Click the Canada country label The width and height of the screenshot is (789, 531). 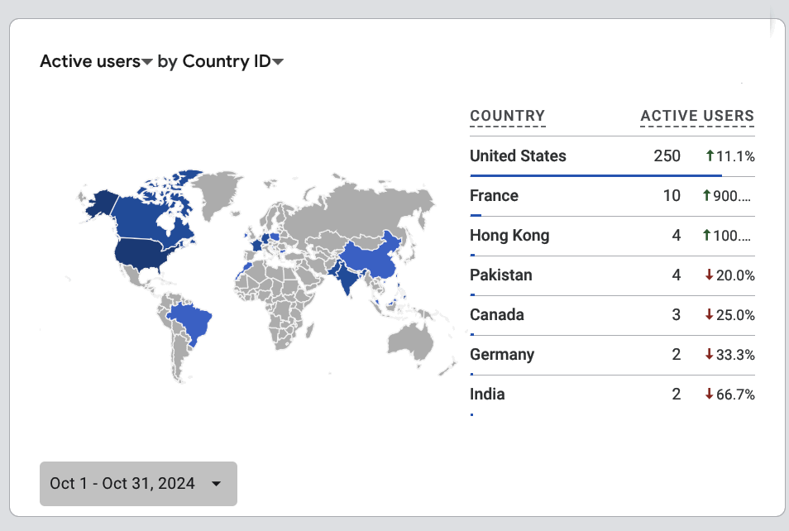497,315
